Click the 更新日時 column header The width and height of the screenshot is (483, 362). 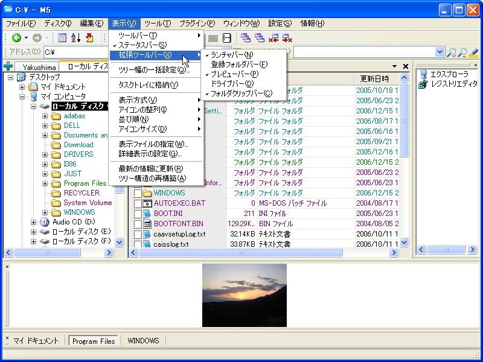377,79
